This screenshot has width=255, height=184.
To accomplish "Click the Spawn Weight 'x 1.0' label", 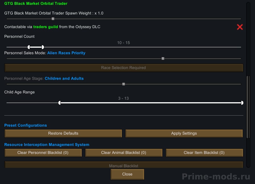I will click(x=99, y=13).
